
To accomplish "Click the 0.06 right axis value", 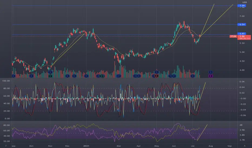I will 242,82.
